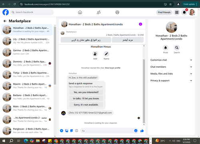
Task: Click View buyer profile link
Action: pos(112,68)
